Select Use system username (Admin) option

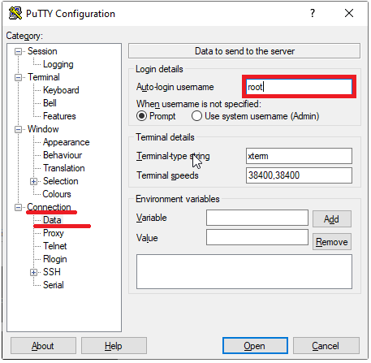click(196, 116)
